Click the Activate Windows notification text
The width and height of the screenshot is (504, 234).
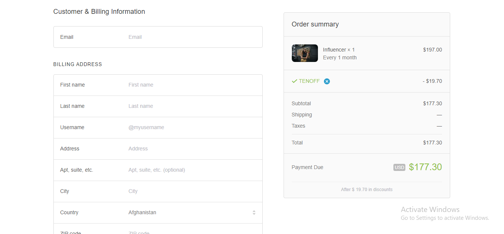click(x=430, y=209)
